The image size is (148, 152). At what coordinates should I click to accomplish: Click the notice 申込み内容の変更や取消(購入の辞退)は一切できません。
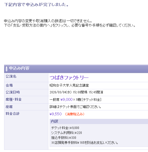point(48,21)
